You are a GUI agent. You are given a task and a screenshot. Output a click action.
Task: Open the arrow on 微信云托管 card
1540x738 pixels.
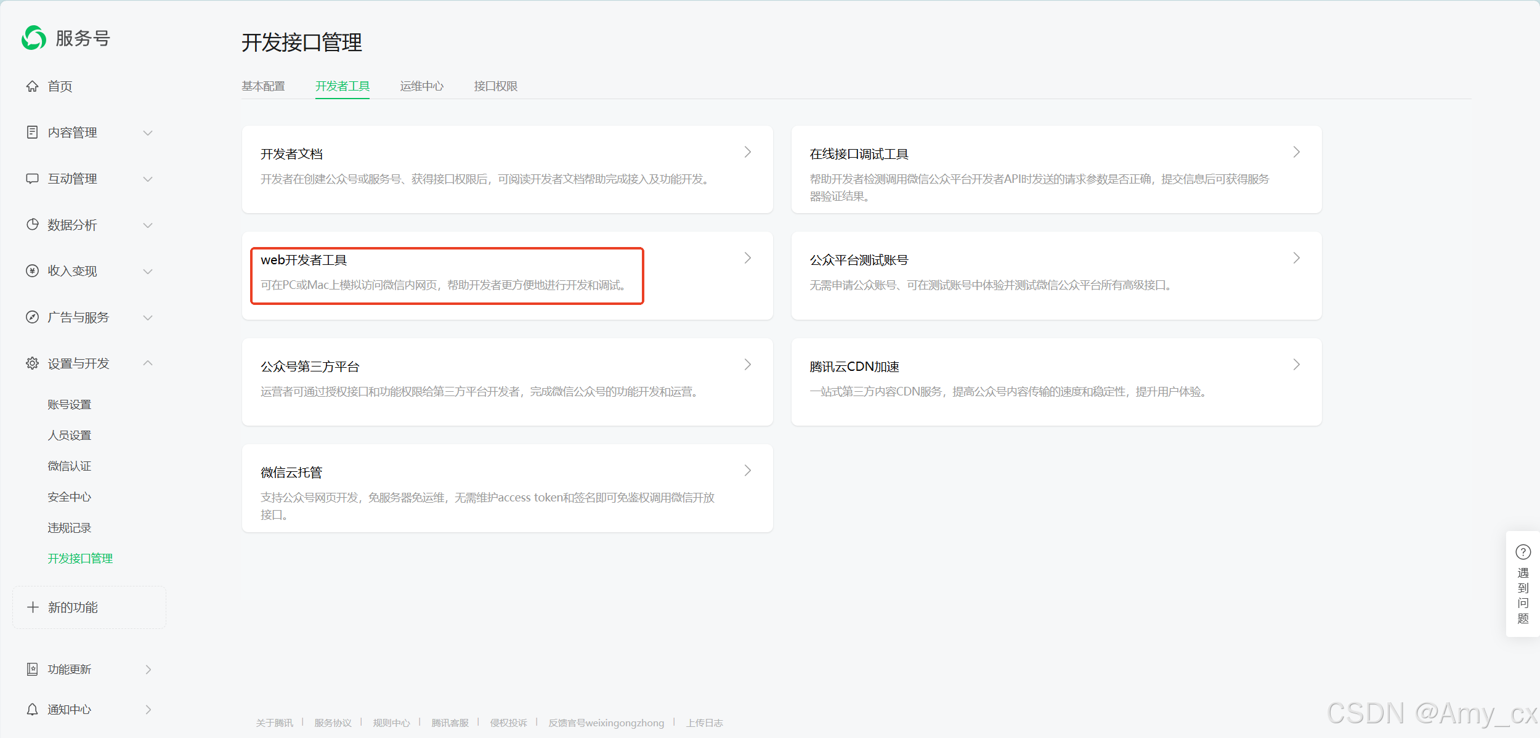pos(748,471)
